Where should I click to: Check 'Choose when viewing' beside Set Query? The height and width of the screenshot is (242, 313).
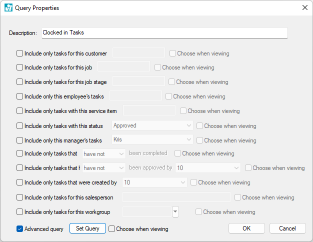(x=112, y=229)
